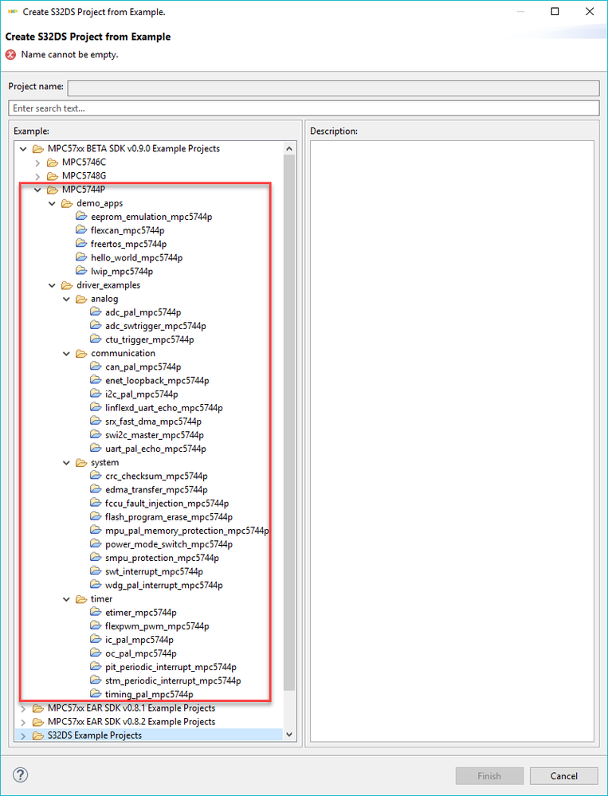Expand the MPC5748G folder arrow
The height and width of the screenshot is (796, 608).
[37, 176]
